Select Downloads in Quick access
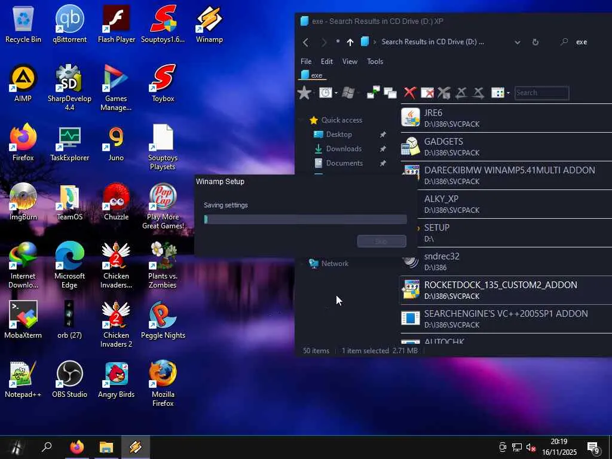Screen dimensions: 612x459 coord(344,149)
